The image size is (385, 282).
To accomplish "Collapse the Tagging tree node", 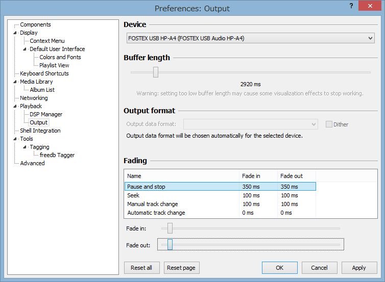I will click(x=25, y=147).
